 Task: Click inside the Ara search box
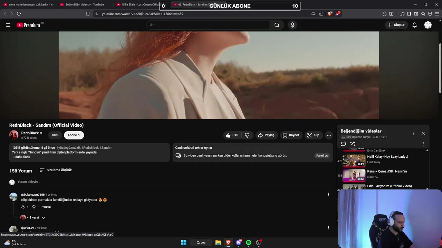click(208, 25)
